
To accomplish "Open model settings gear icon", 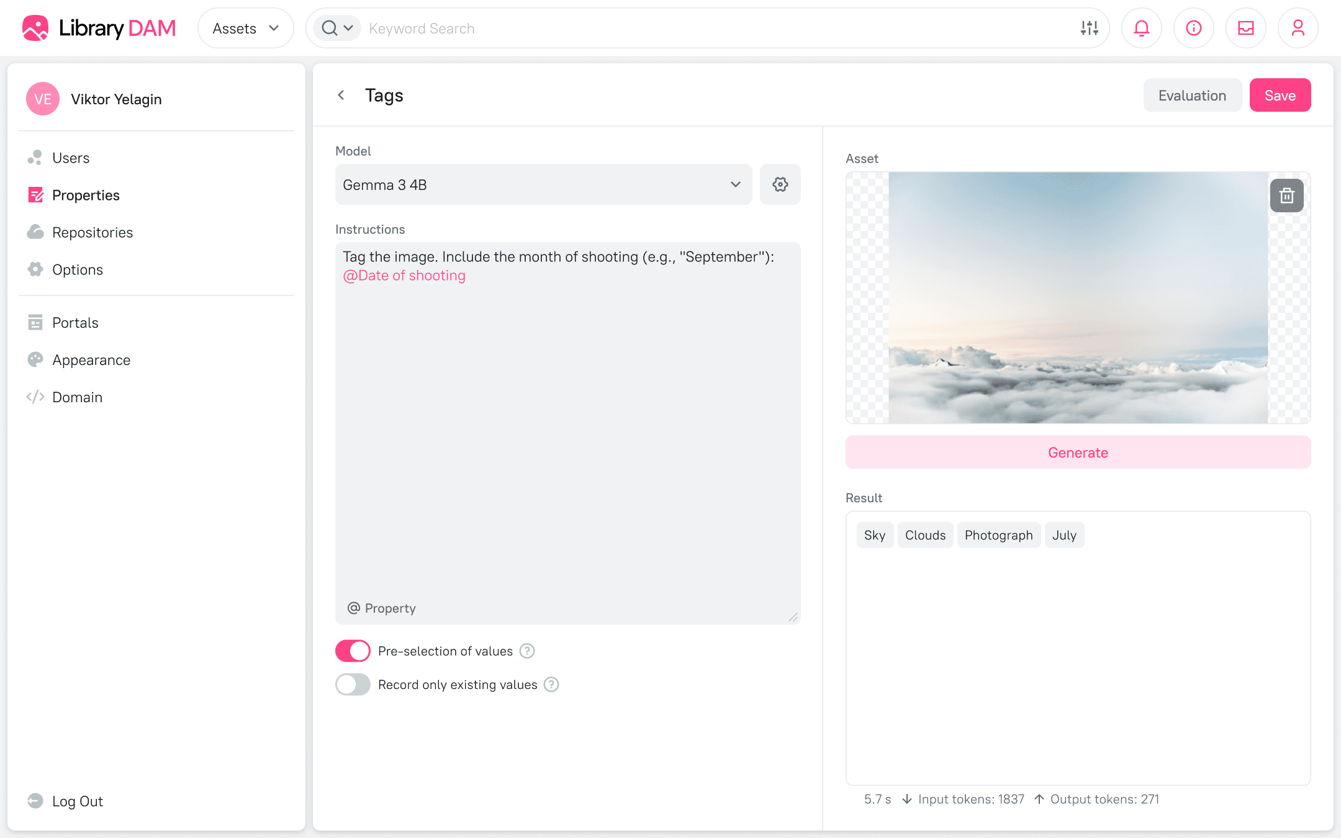I will click(x=780, y=184).
